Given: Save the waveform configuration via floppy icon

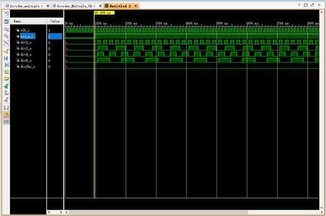Looking at the screenshot, I should 6,21.
